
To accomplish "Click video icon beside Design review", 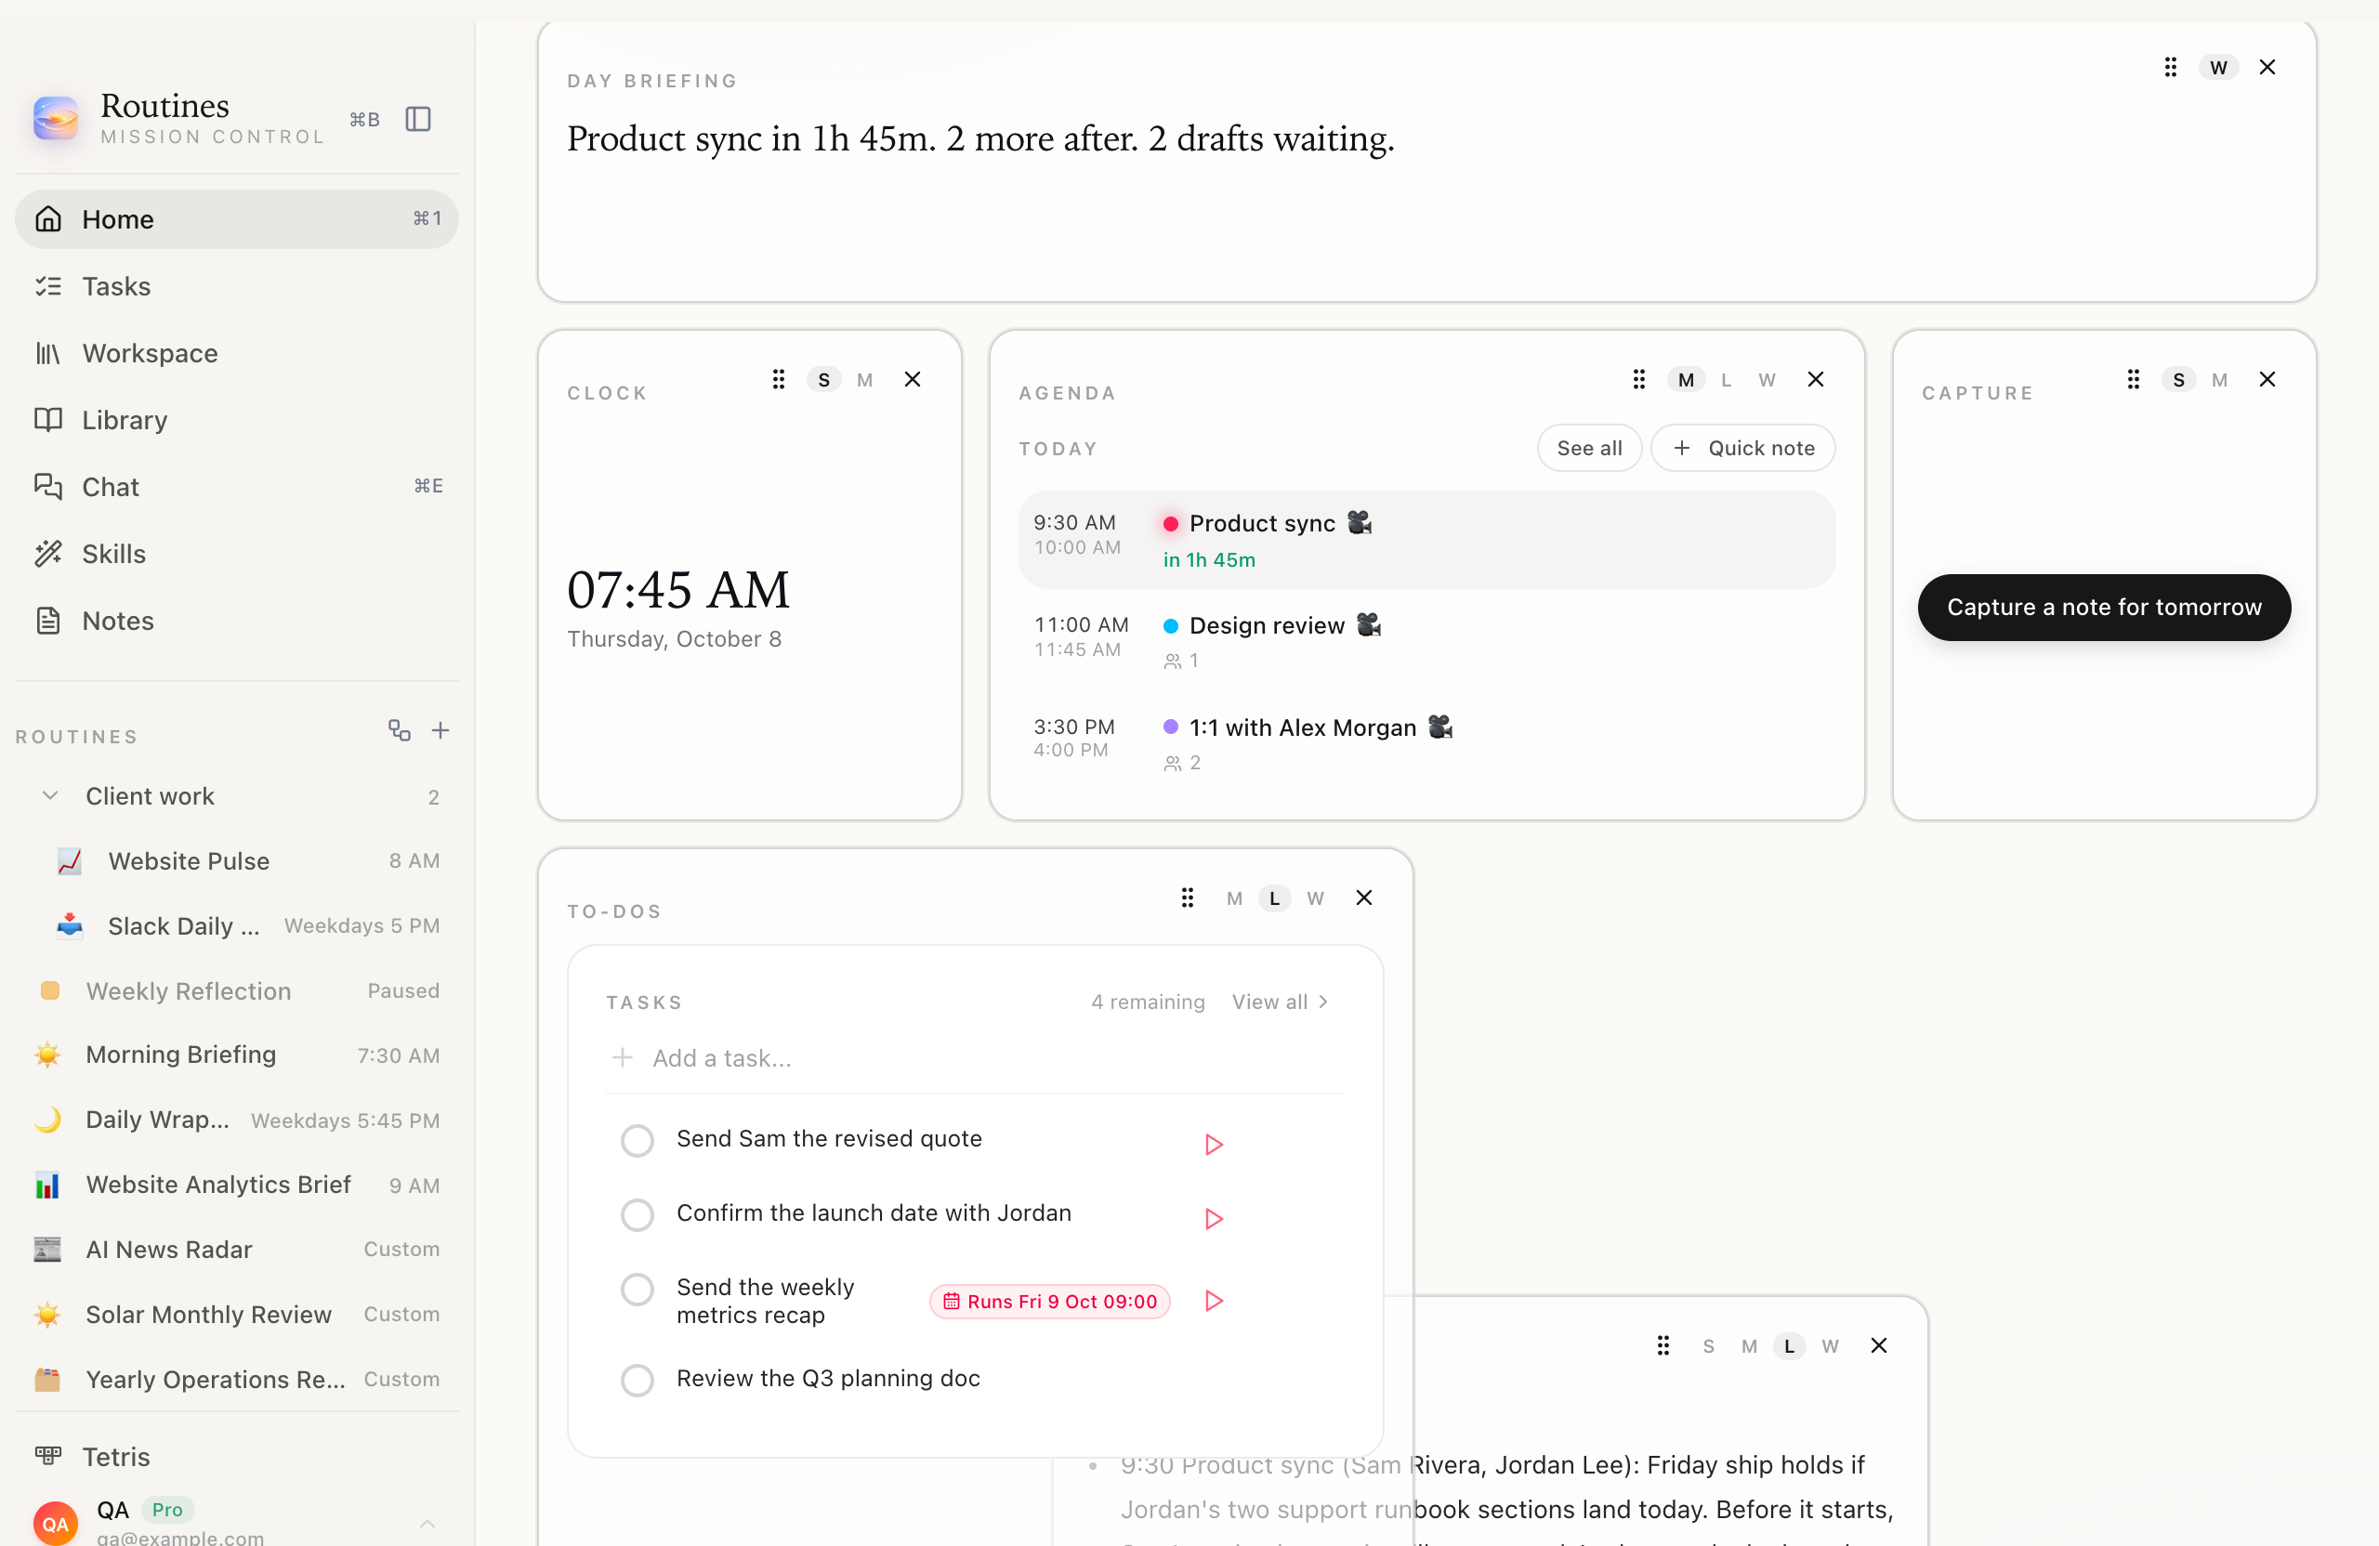I will point(1369,624).
